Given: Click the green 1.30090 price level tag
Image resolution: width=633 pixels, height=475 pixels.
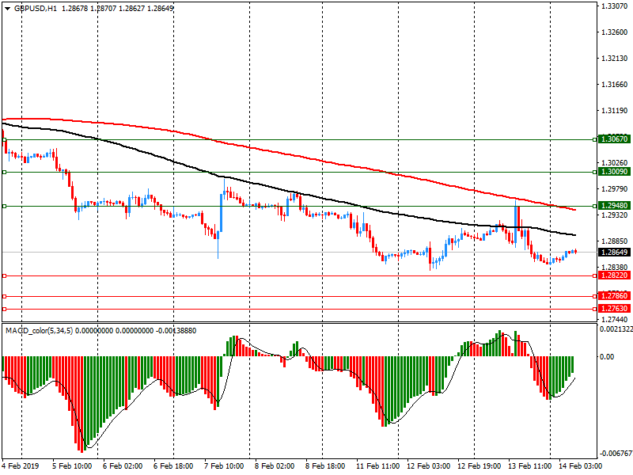Looking at the screenshot, I should (x=614, y=171).
